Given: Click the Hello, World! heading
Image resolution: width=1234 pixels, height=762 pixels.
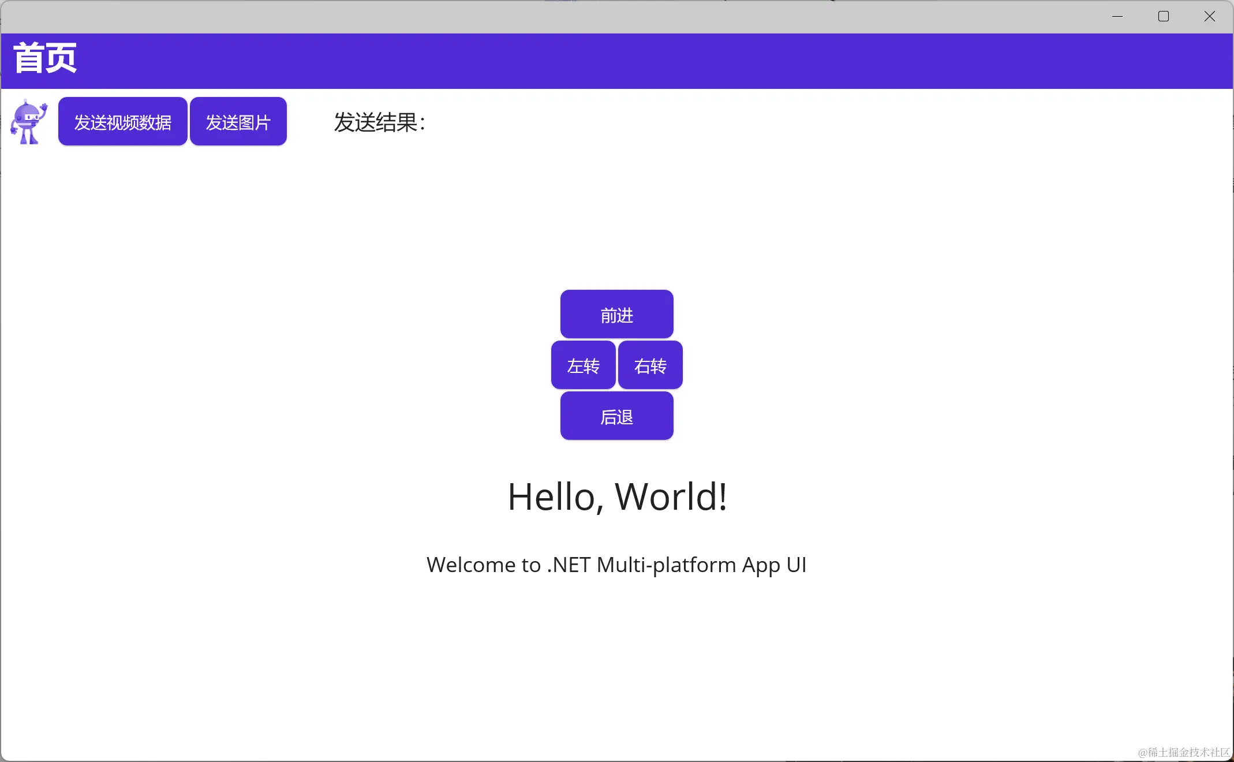Looking at the screenshot, I should pos(616,496).
